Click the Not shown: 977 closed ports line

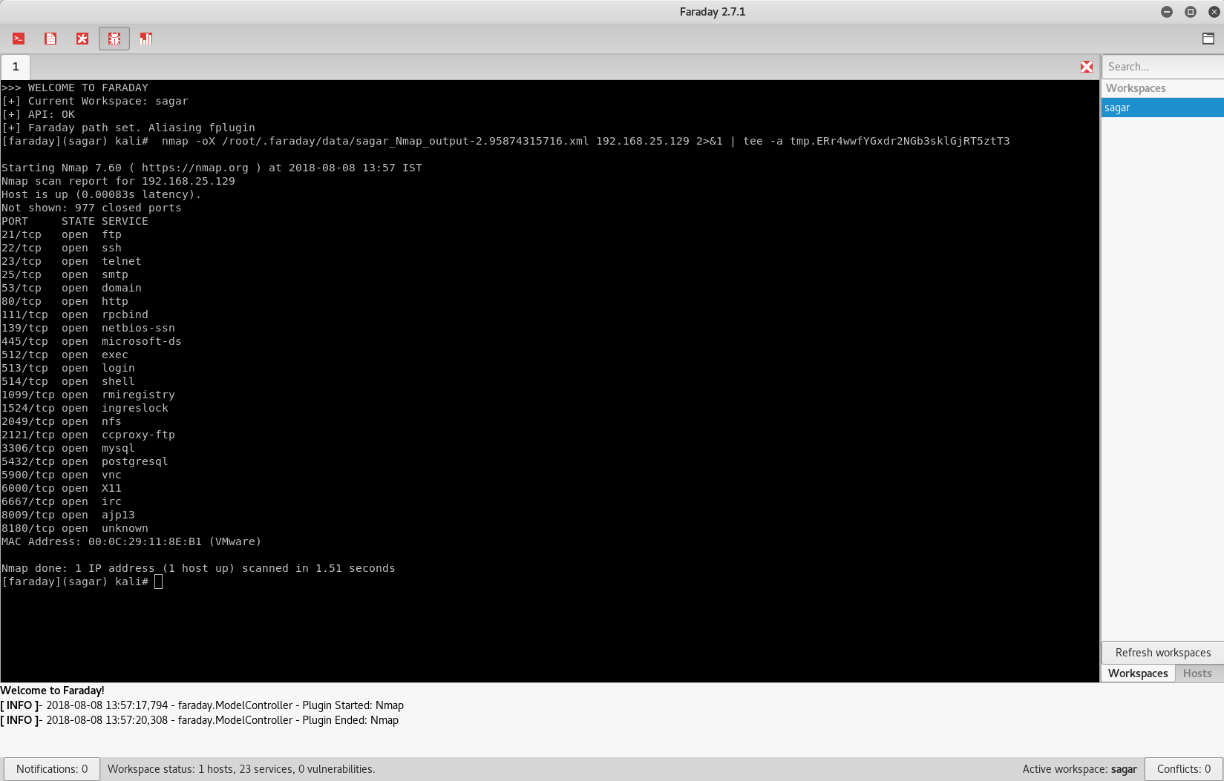(x=91, y=208)
